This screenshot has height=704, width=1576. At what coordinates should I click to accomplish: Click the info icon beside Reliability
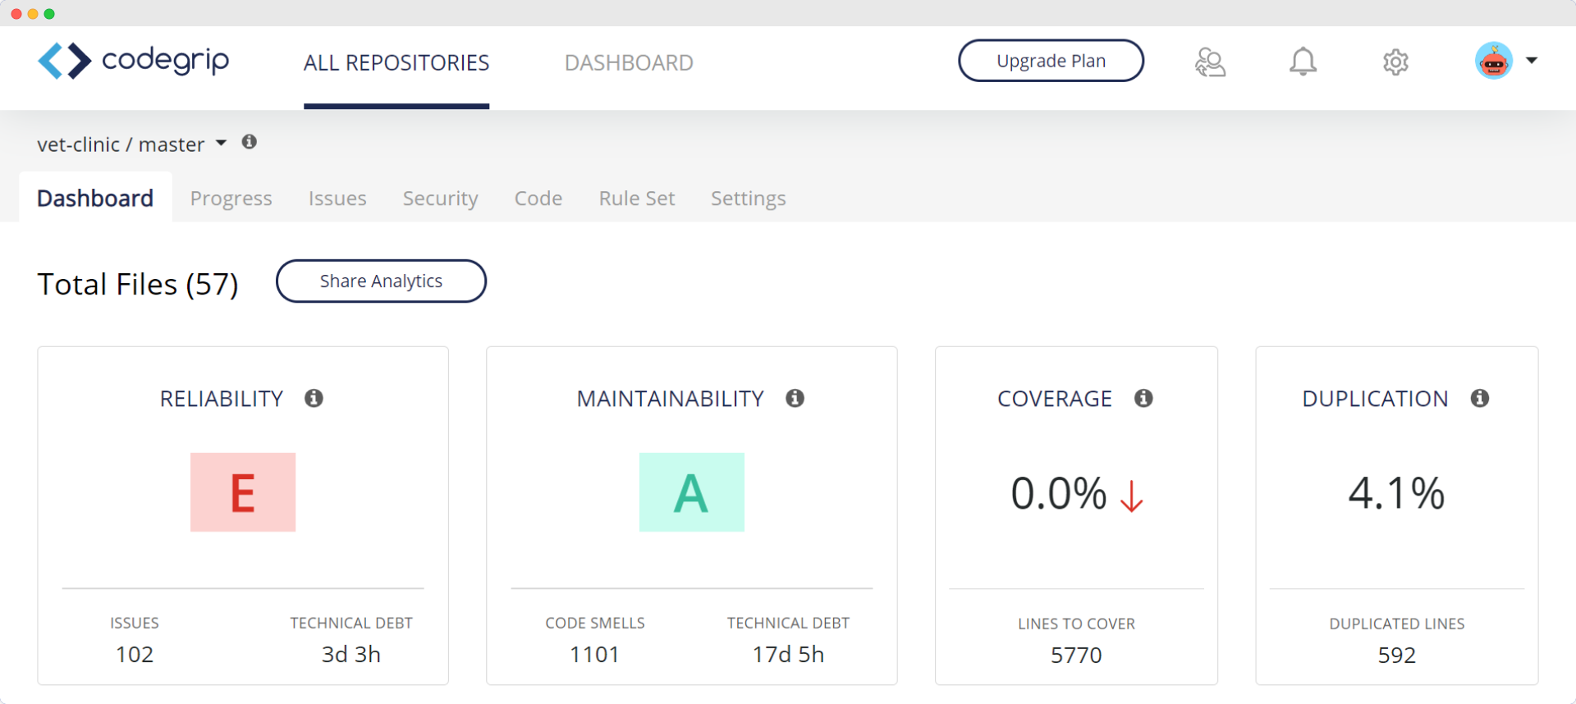tap(314, 398)
